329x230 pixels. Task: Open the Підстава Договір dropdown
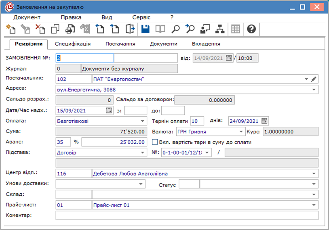(x=142, y=153)
